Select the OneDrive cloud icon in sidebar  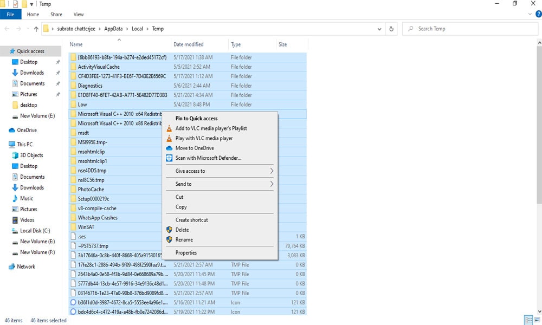pyautogui.click(x=12, y=130)
